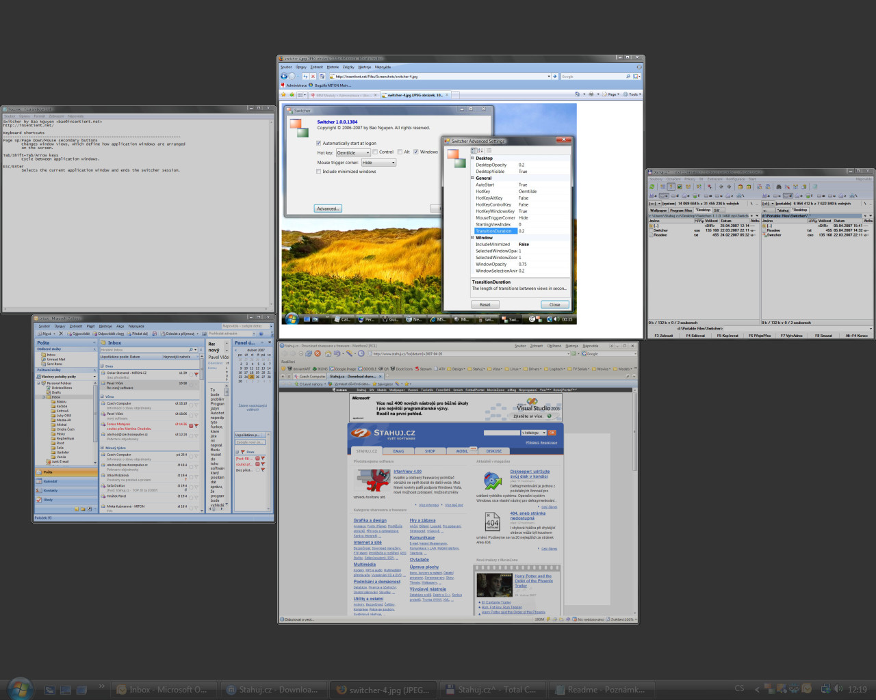Click printer icon in Firefox toolbar
This screenshot has height=700, width=876.
click(591, 94)
